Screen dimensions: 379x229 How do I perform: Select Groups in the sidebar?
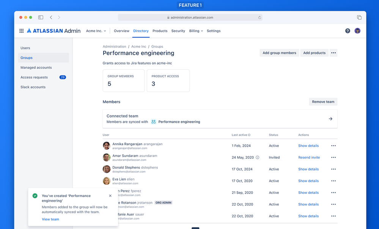(44, 58)
